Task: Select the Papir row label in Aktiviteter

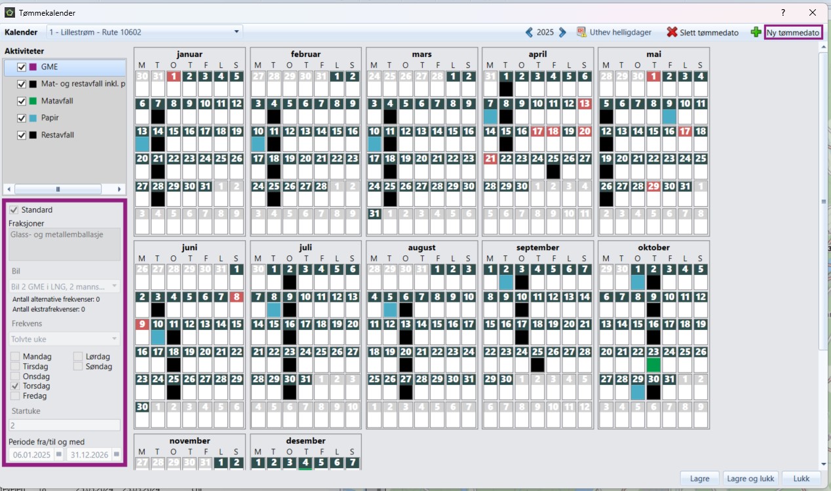Action: tap(51, 118)
